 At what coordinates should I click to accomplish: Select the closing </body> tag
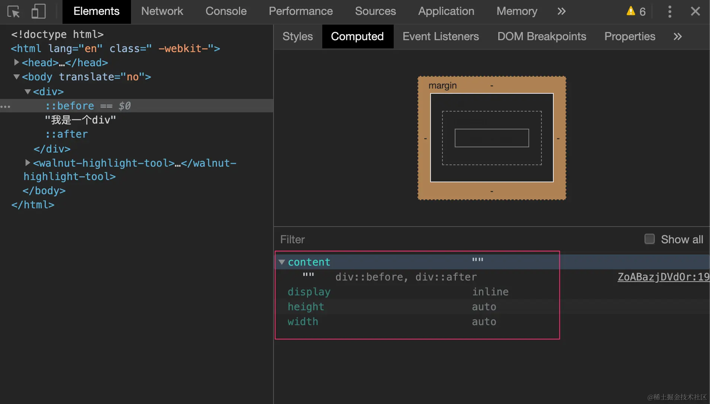point(44,190)
